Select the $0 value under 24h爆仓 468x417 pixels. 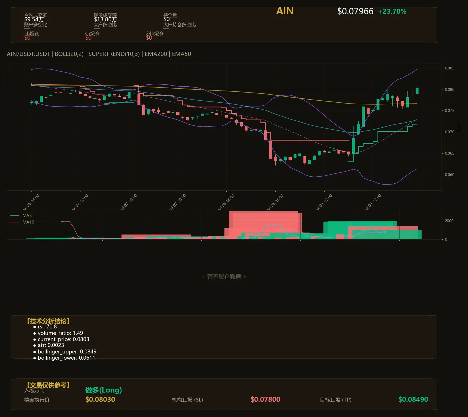click(149, 38)
